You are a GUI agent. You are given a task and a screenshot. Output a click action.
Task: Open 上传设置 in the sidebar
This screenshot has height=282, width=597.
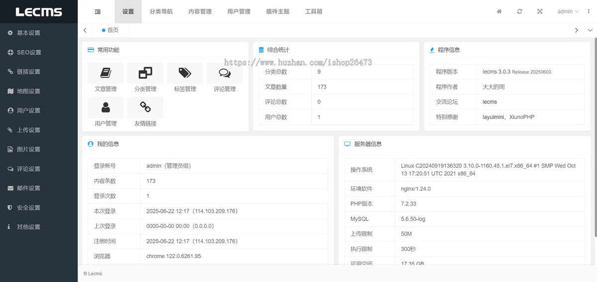(39, 130)
